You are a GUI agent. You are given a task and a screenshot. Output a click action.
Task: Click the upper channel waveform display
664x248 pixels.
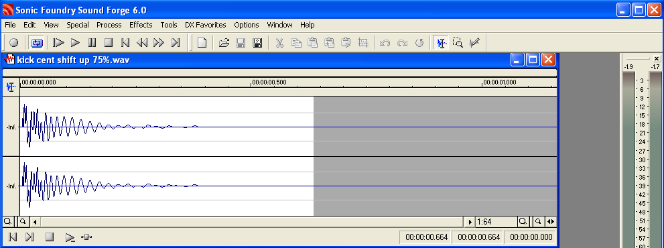click(x=288, y=127)
